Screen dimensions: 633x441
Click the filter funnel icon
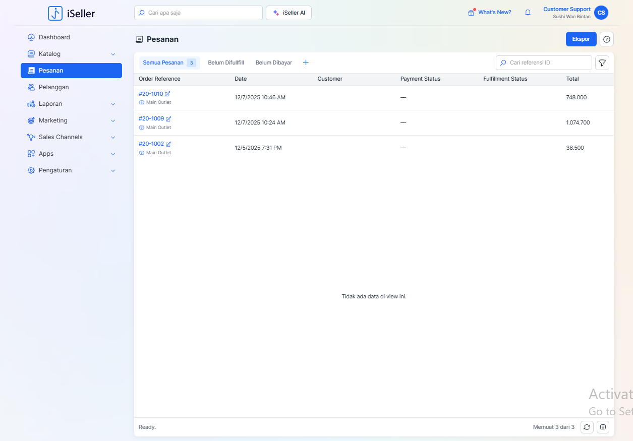(602, 62)
